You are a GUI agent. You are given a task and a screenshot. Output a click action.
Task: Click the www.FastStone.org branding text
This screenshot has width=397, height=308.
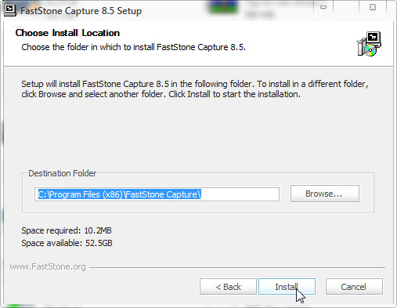click(x=48, y=266)
